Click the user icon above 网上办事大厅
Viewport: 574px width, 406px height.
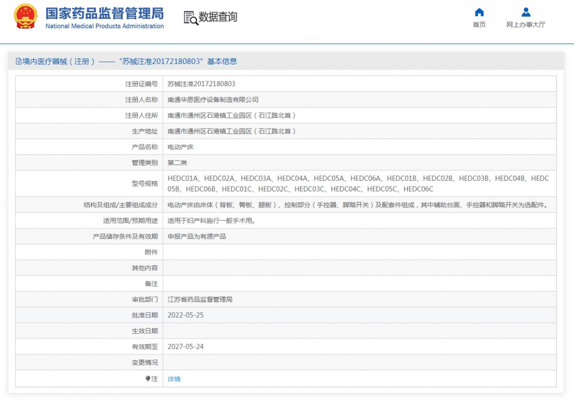pos(526,12)
